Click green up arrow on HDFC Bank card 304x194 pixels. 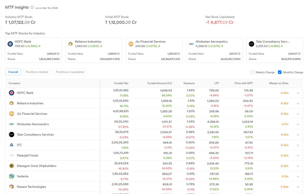pyautogui.click(x=40, y=46)
